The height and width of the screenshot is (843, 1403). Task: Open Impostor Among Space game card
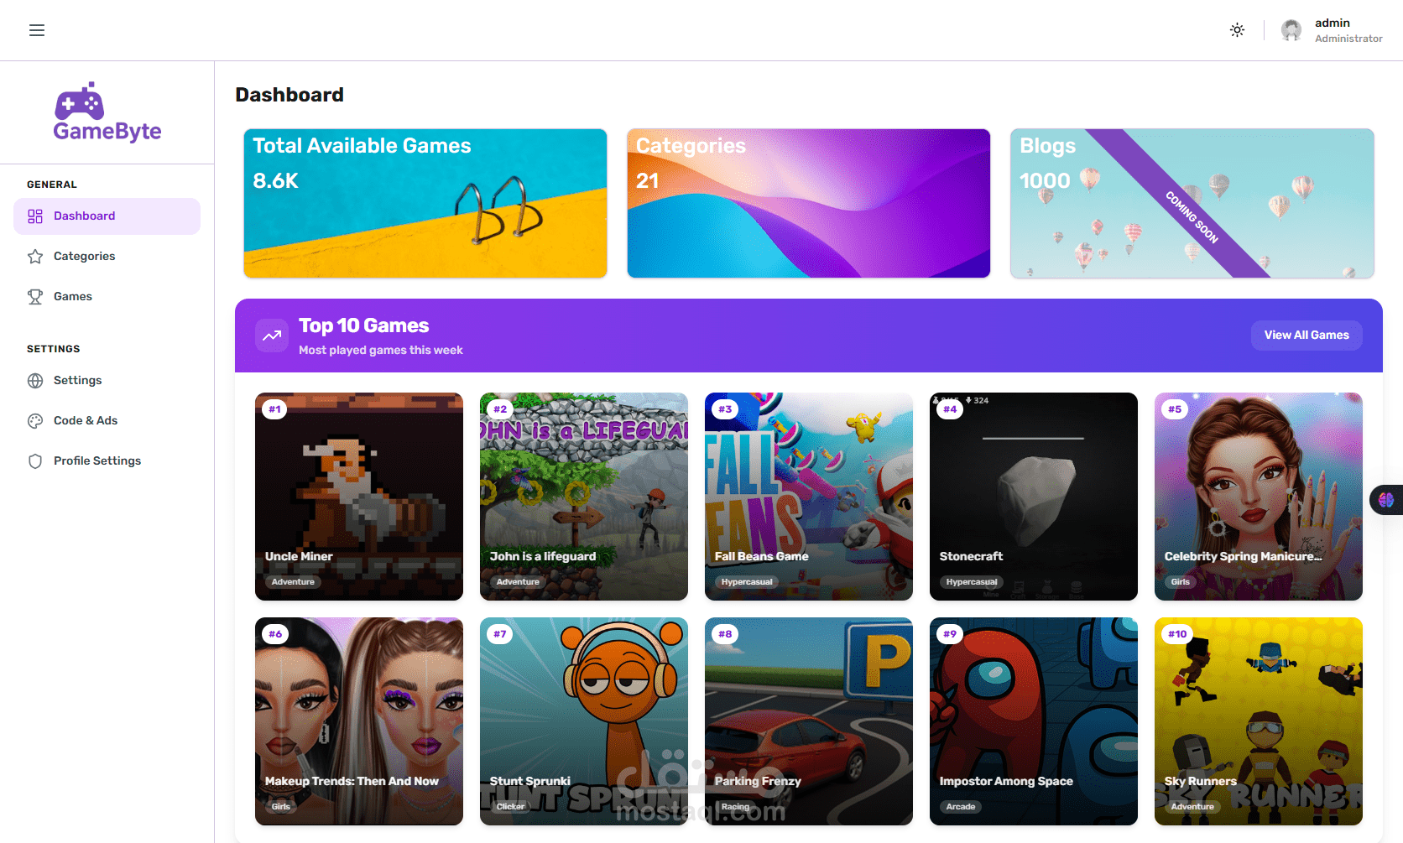[x=1034, y=721]
